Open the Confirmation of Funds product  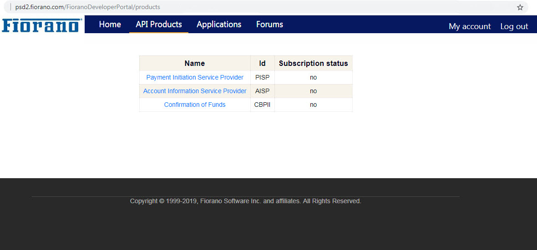(195, 105)
